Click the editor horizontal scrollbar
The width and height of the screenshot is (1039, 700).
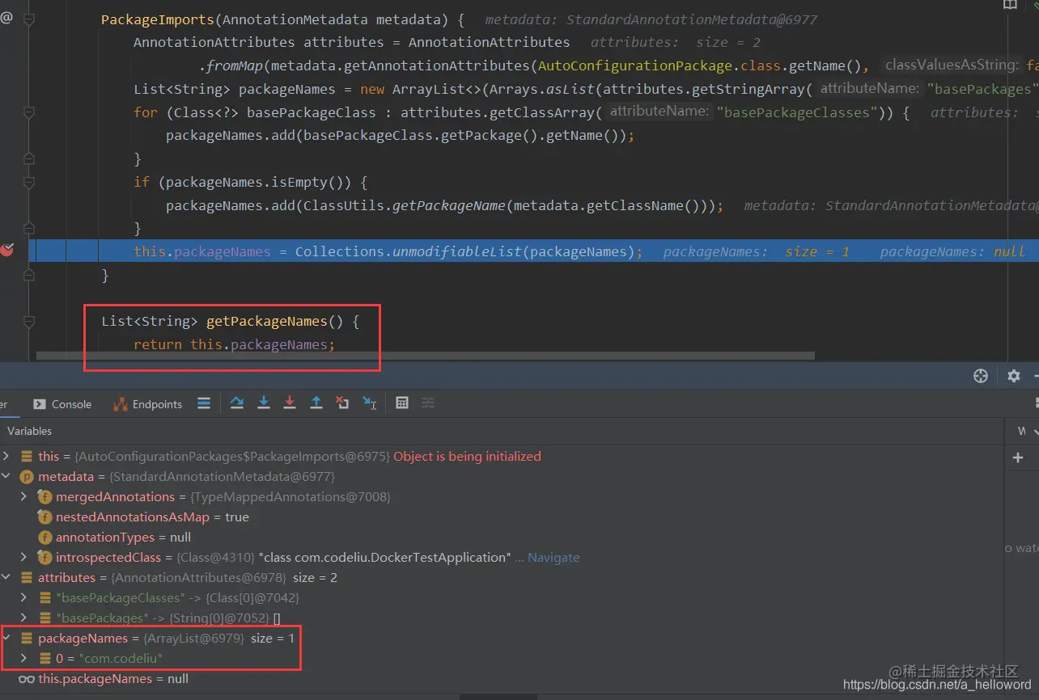[x=426, y=356]
